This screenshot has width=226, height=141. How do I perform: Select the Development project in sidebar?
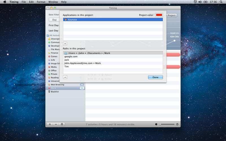coord(54,46)
